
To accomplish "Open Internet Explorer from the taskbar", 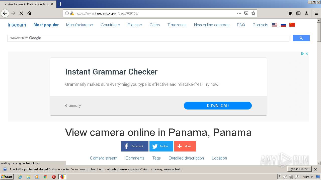I will [x=20, y=177].
